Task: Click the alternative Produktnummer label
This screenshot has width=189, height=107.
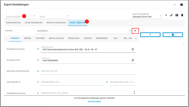Action: point(18,71)
